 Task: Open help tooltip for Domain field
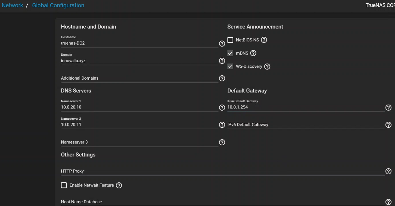tap(222, 61)
